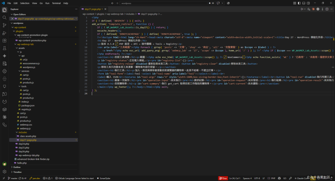Open the File menu
Screen dimensions: 335x181
[x=9, y=3]
